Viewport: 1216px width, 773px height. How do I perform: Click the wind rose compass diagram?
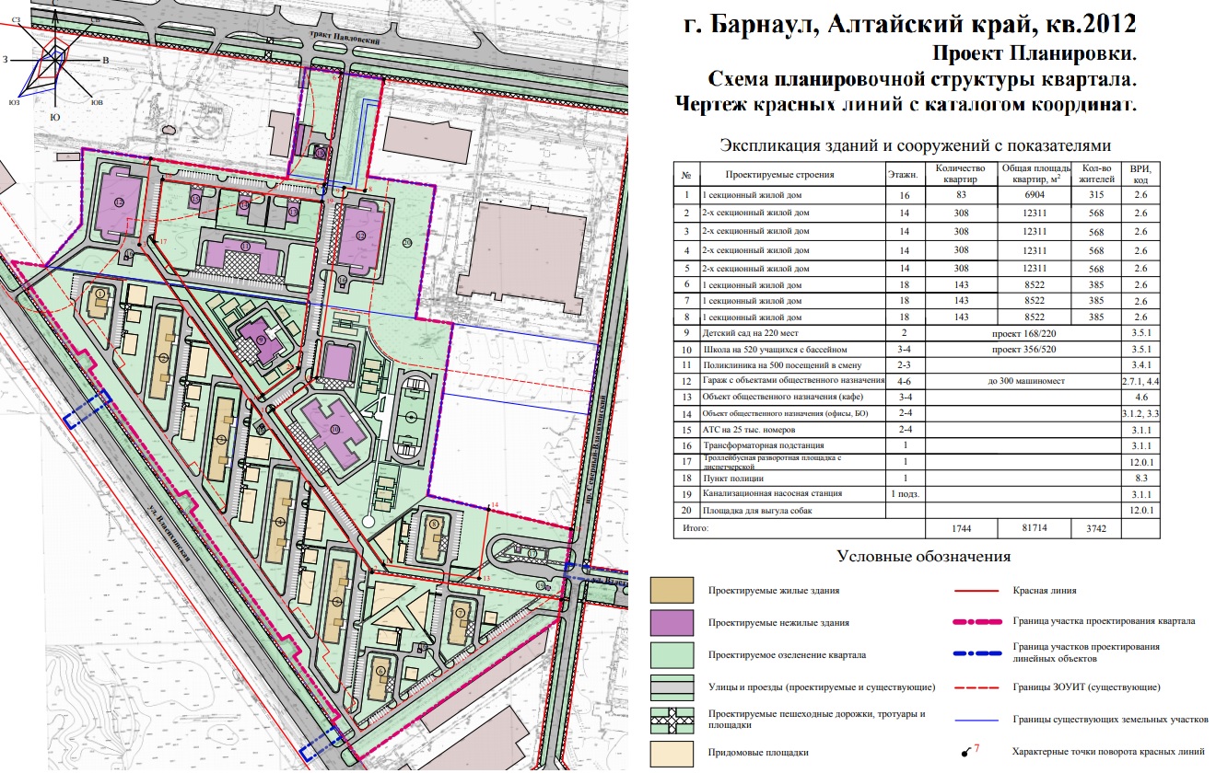tap(55, 66)
